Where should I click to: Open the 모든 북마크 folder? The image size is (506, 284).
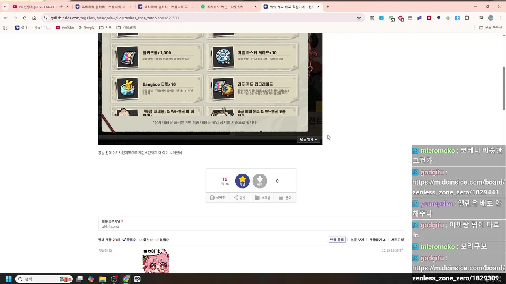pyautogui.click(x=490, y=28)
